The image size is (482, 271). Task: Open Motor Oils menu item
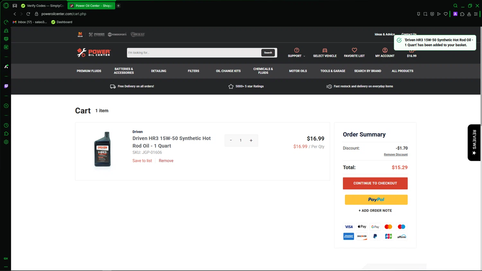coord(298,71)
